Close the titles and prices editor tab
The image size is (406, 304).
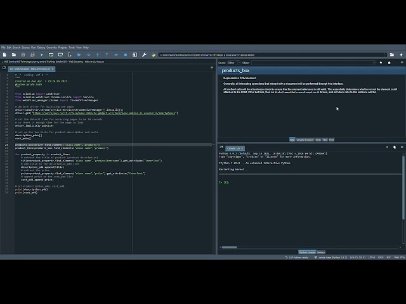[53, 69]
